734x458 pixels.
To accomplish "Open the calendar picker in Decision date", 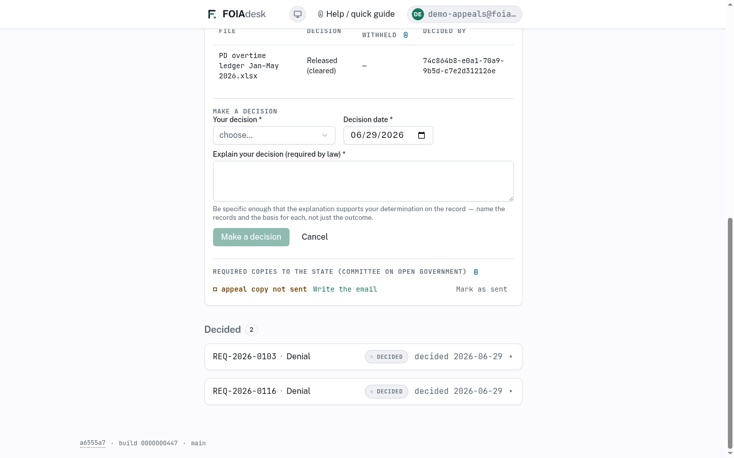I will point(422,135).
